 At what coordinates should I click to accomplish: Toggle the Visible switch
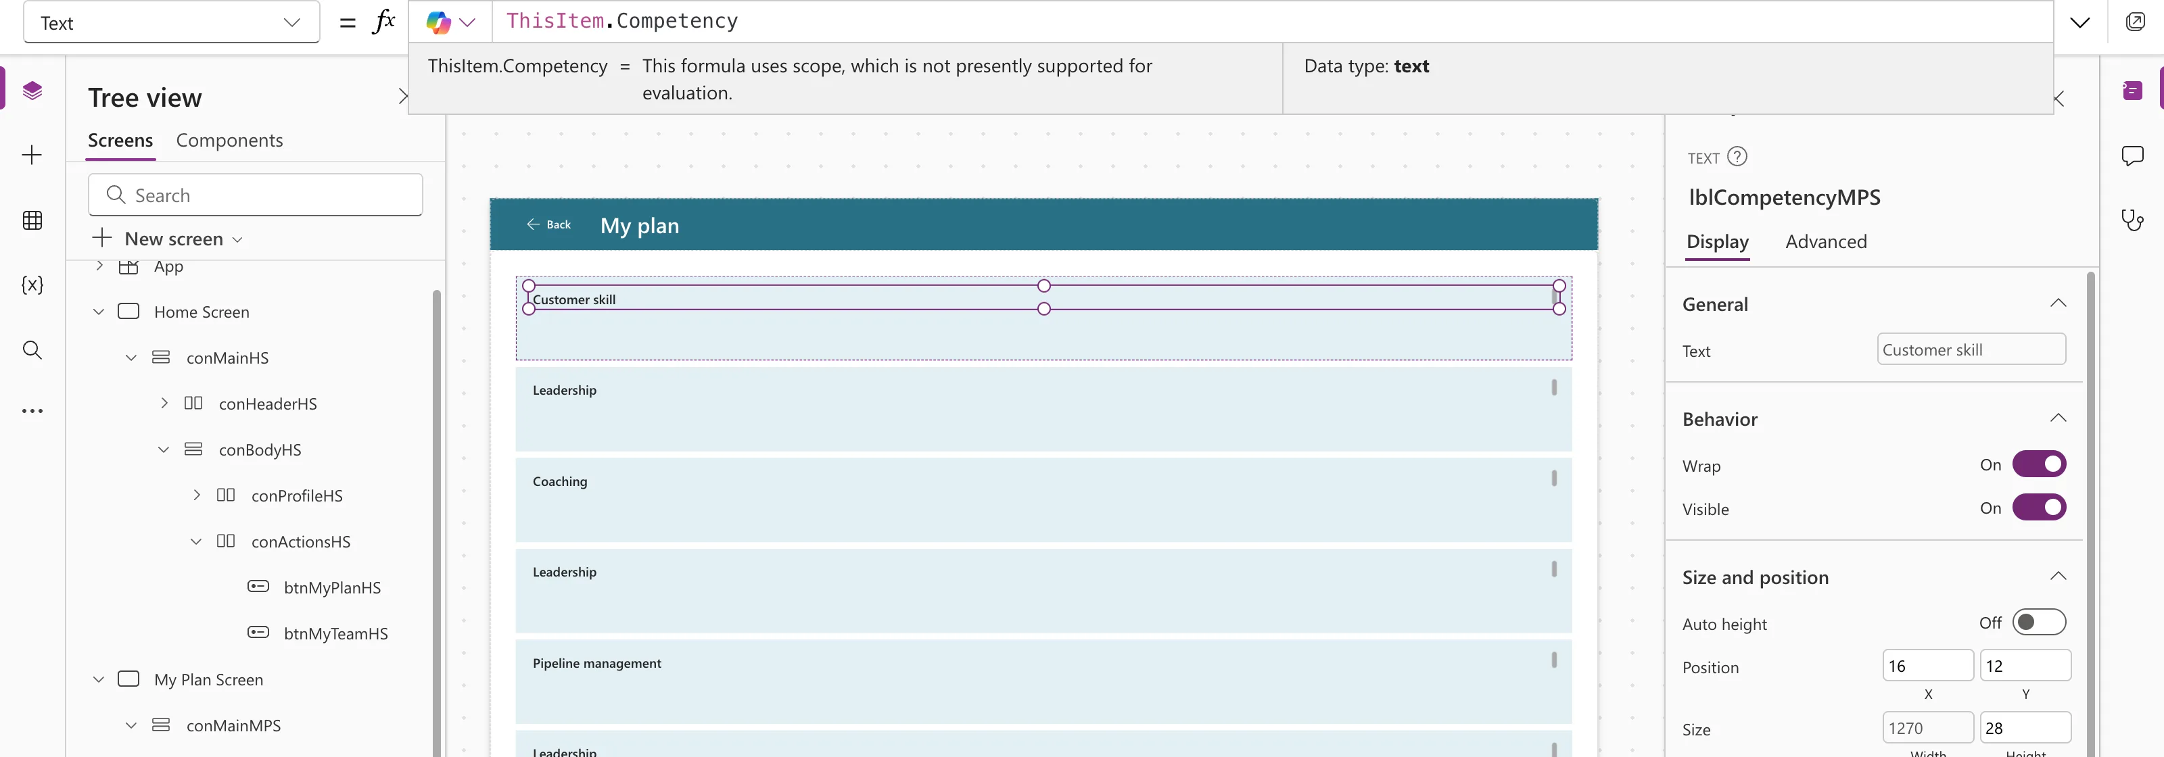pos(2039,508)
